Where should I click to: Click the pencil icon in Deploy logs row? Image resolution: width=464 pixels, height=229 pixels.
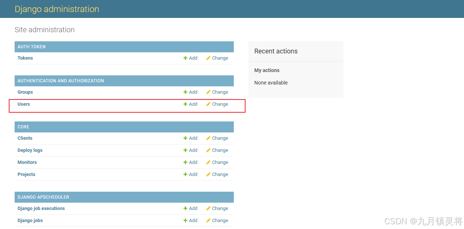click(x=208, y=150)
